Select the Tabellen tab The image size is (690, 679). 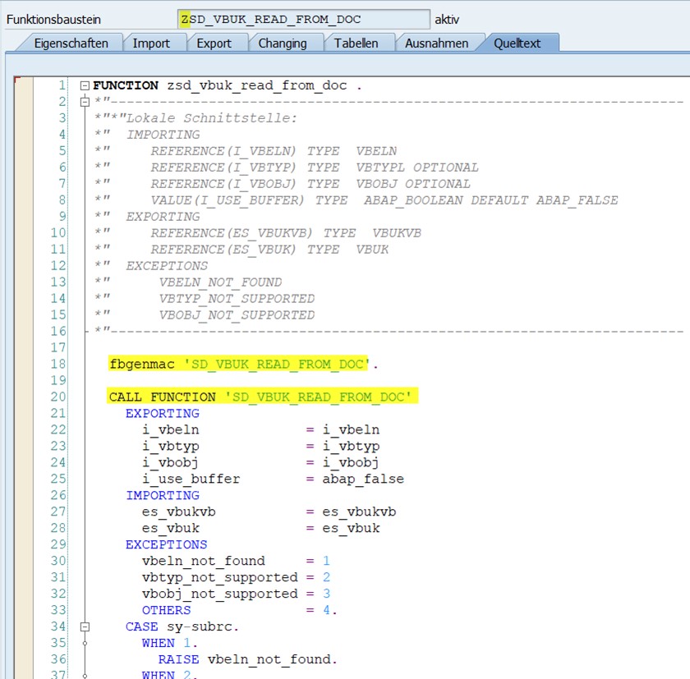[356, 43]
